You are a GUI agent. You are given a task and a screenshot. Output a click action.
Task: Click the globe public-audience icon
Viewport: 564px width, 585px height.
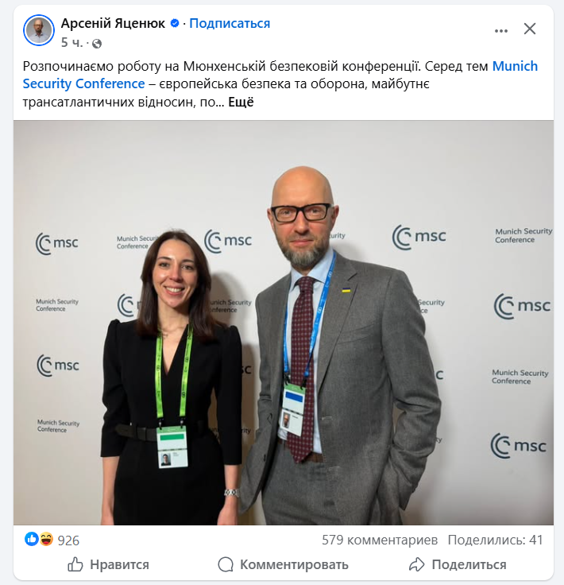(x=97, y=44)
